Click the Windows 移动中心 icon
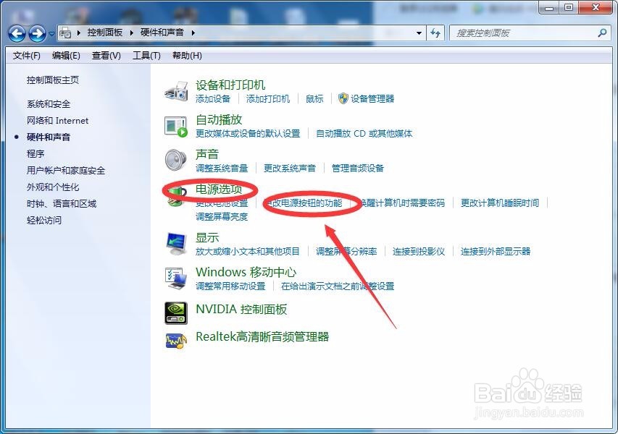 point(176,278)
